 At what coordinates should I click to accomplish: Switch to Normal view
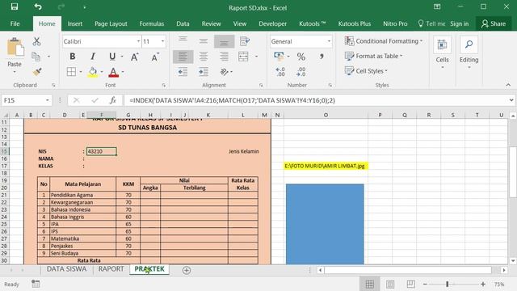point(370,284)
